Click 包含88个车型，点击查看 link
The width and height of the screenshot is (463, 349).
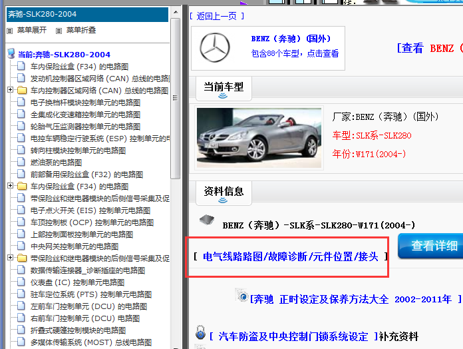pos(295,53)
